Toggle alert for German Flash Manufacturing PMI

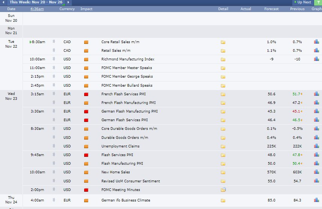(54, 111)
